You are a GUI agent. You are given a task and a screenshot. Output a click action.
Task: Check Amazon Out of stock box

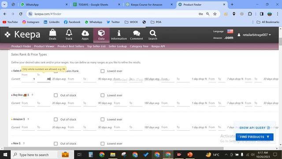(x=56, y=119)
